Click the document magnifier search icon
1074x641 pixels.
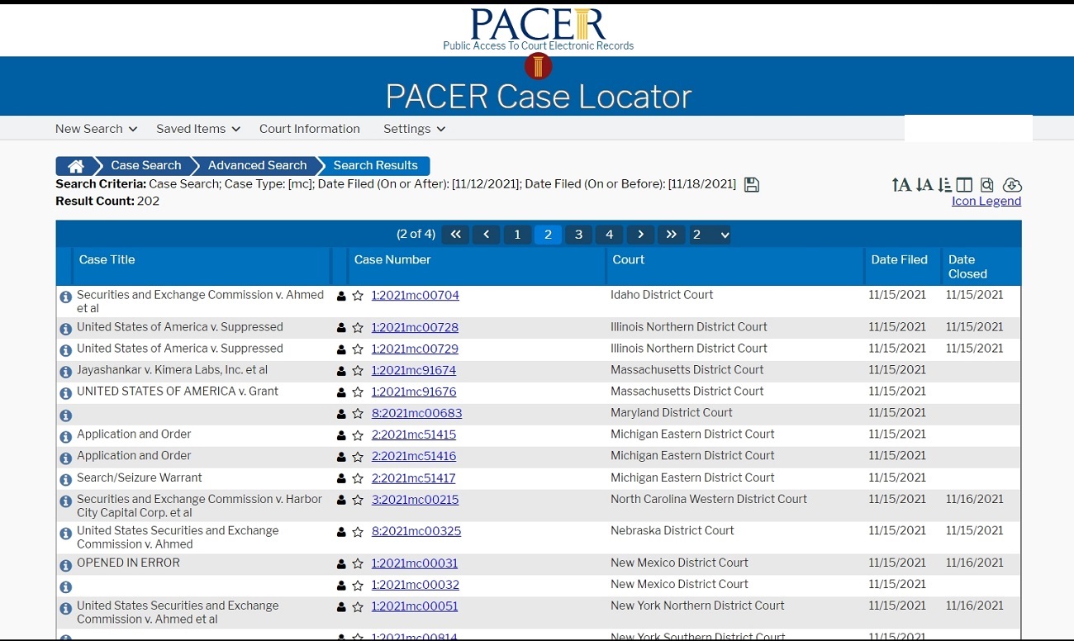click(x=986, y=185)
